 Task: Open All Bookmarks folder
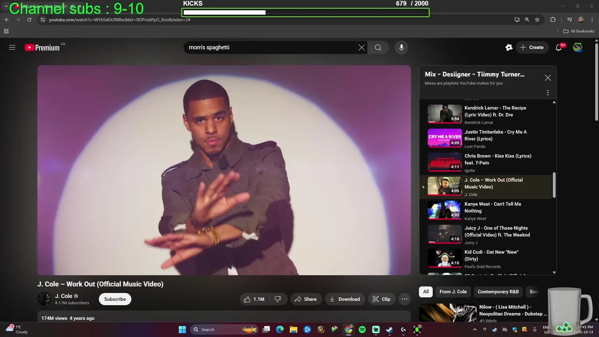pos(579,31)
